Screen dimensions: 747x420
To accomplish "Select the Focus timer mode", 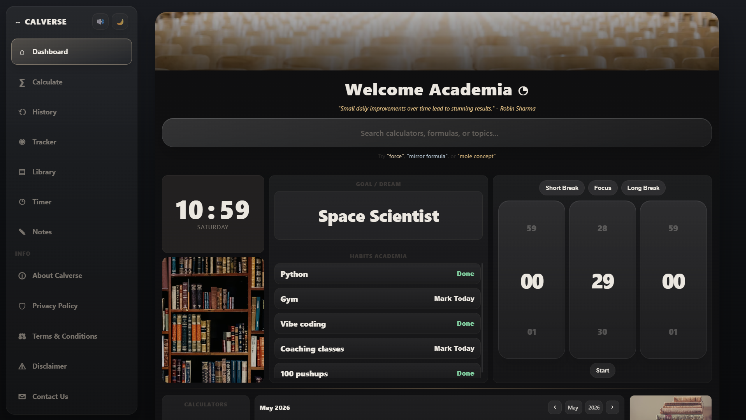I will (603, 188).
